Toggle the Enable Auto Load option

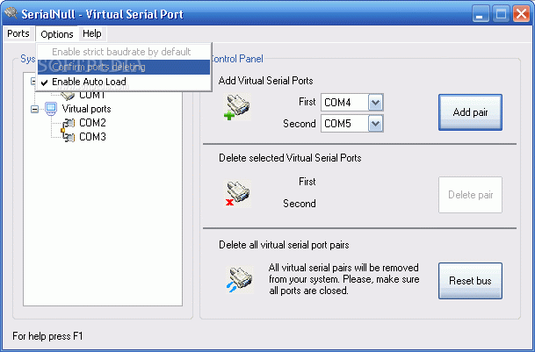click(x=124, y=82)
